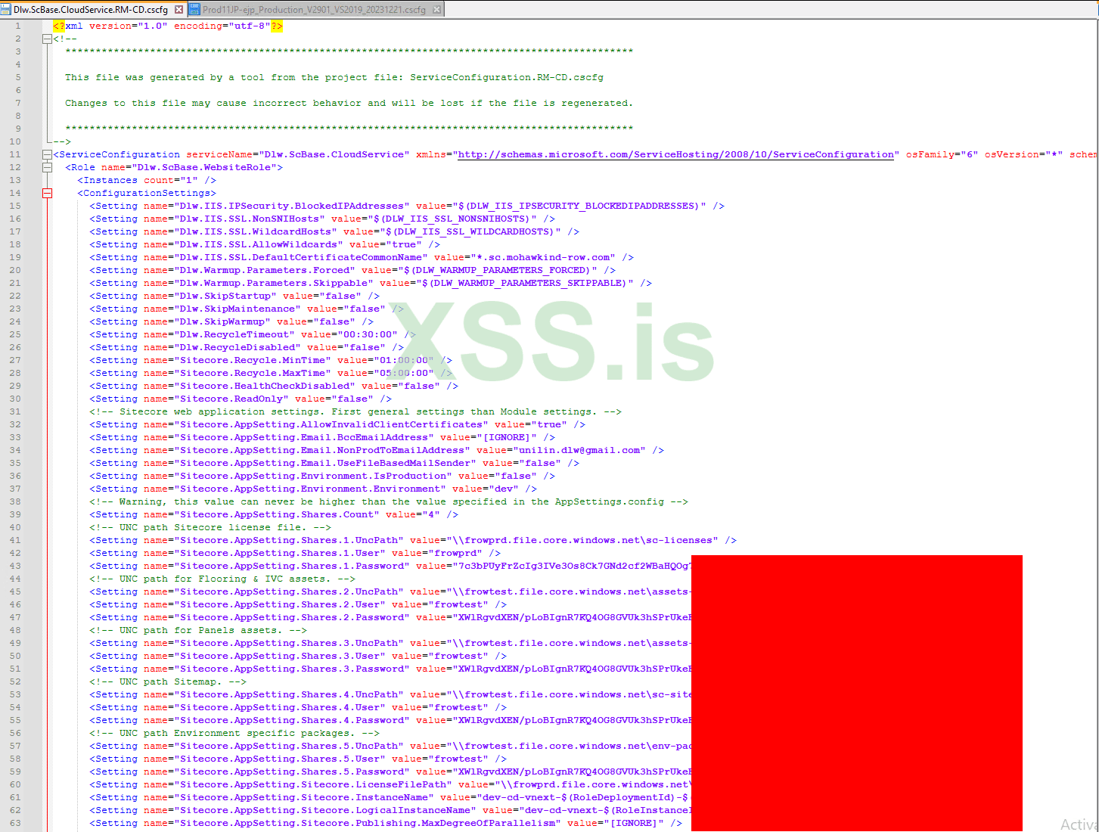The image size is (1099, 832).
Task: Place cursor in the highlighted xml declaration
Action: tap(166, 25)
